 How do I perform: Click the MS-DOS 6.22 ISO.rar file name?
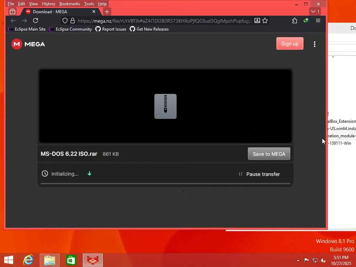69,154
